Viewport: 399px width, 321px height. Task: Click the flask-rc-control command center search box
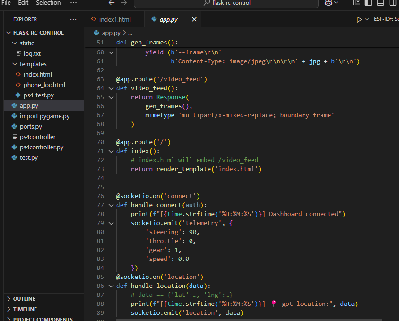tap(226, 3)
